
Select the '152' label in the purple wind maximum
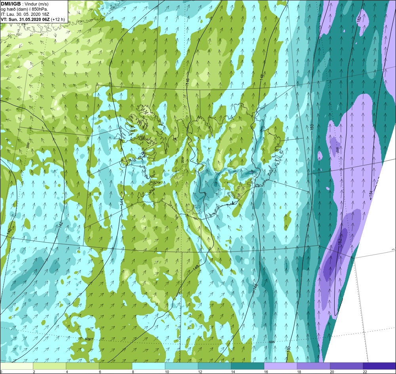340,242
